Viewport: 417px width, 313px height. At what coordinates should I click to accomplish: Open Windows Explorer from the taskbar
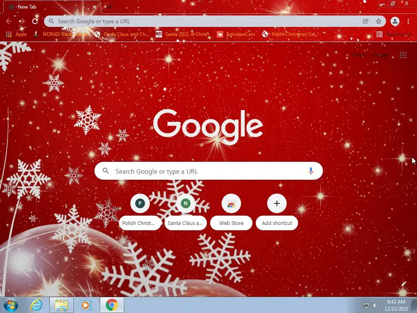tap(61, 305)
